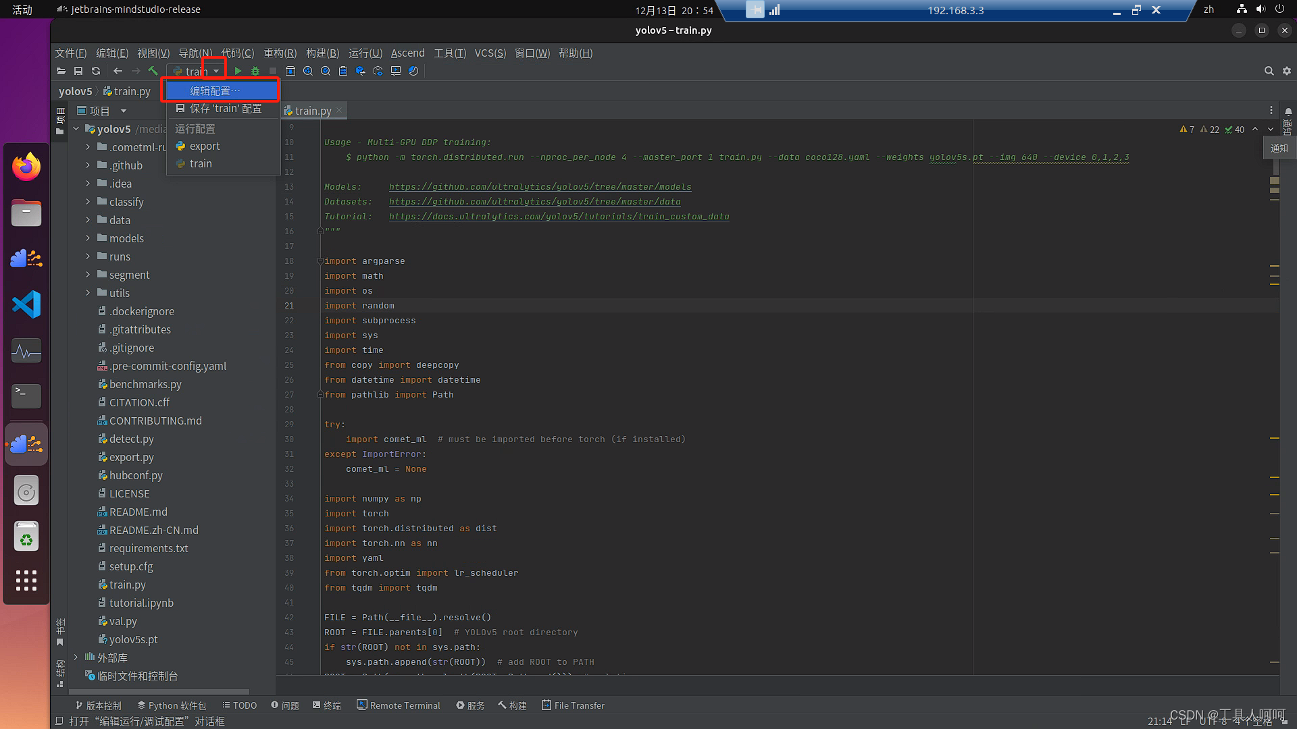Expand the utils folder node
Viewport: 1297px width, 729px height.
[x=88, y=293]
